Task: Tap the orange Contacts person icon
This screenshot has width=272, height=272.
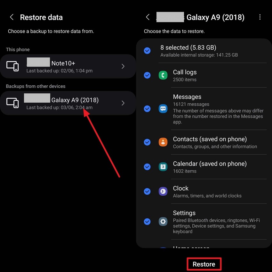Action: (x=163, y=142)
